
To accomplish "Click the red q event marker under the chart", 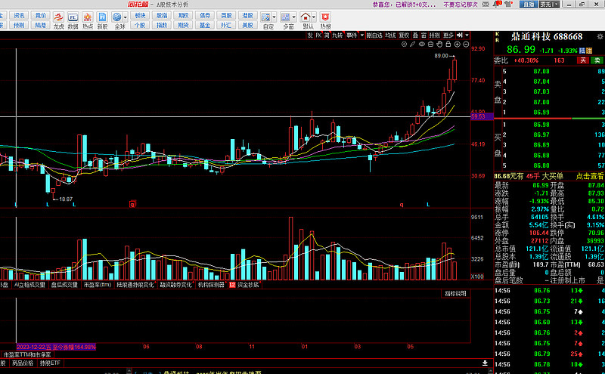I will 132,204.
